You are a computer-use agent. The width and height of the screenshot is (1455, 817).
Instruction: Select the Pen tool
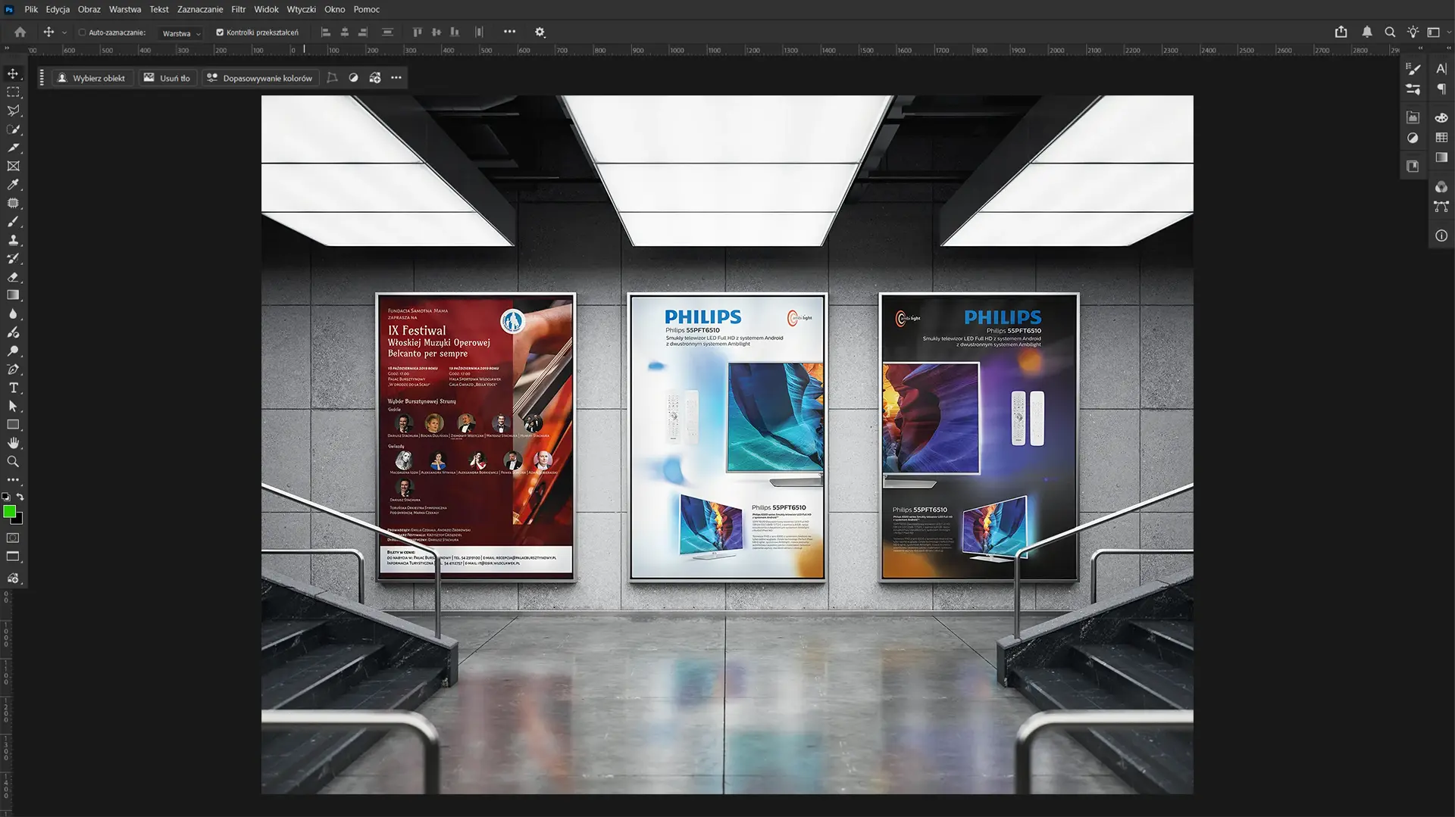[13, 370]
